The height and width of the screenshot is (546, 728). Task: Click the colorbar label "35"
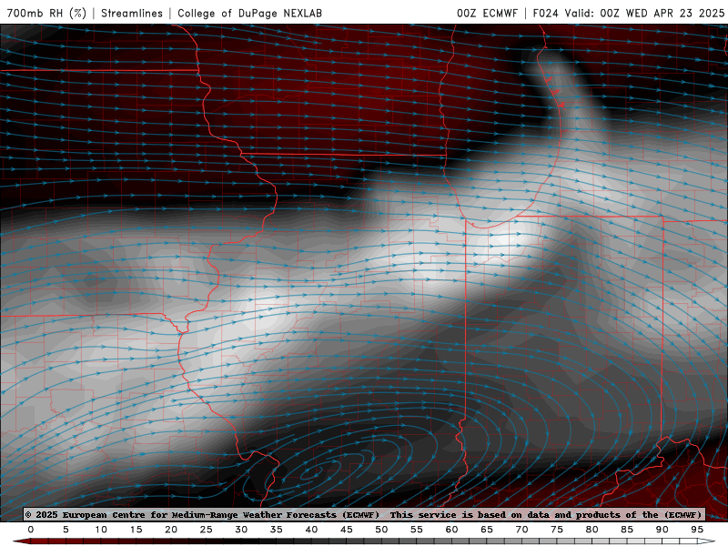tap(277, 530)
